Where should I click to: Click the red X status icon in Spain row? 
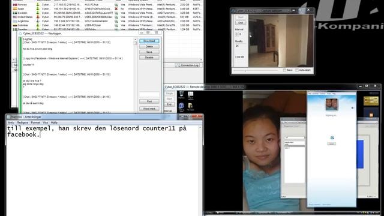click(116, 9)
